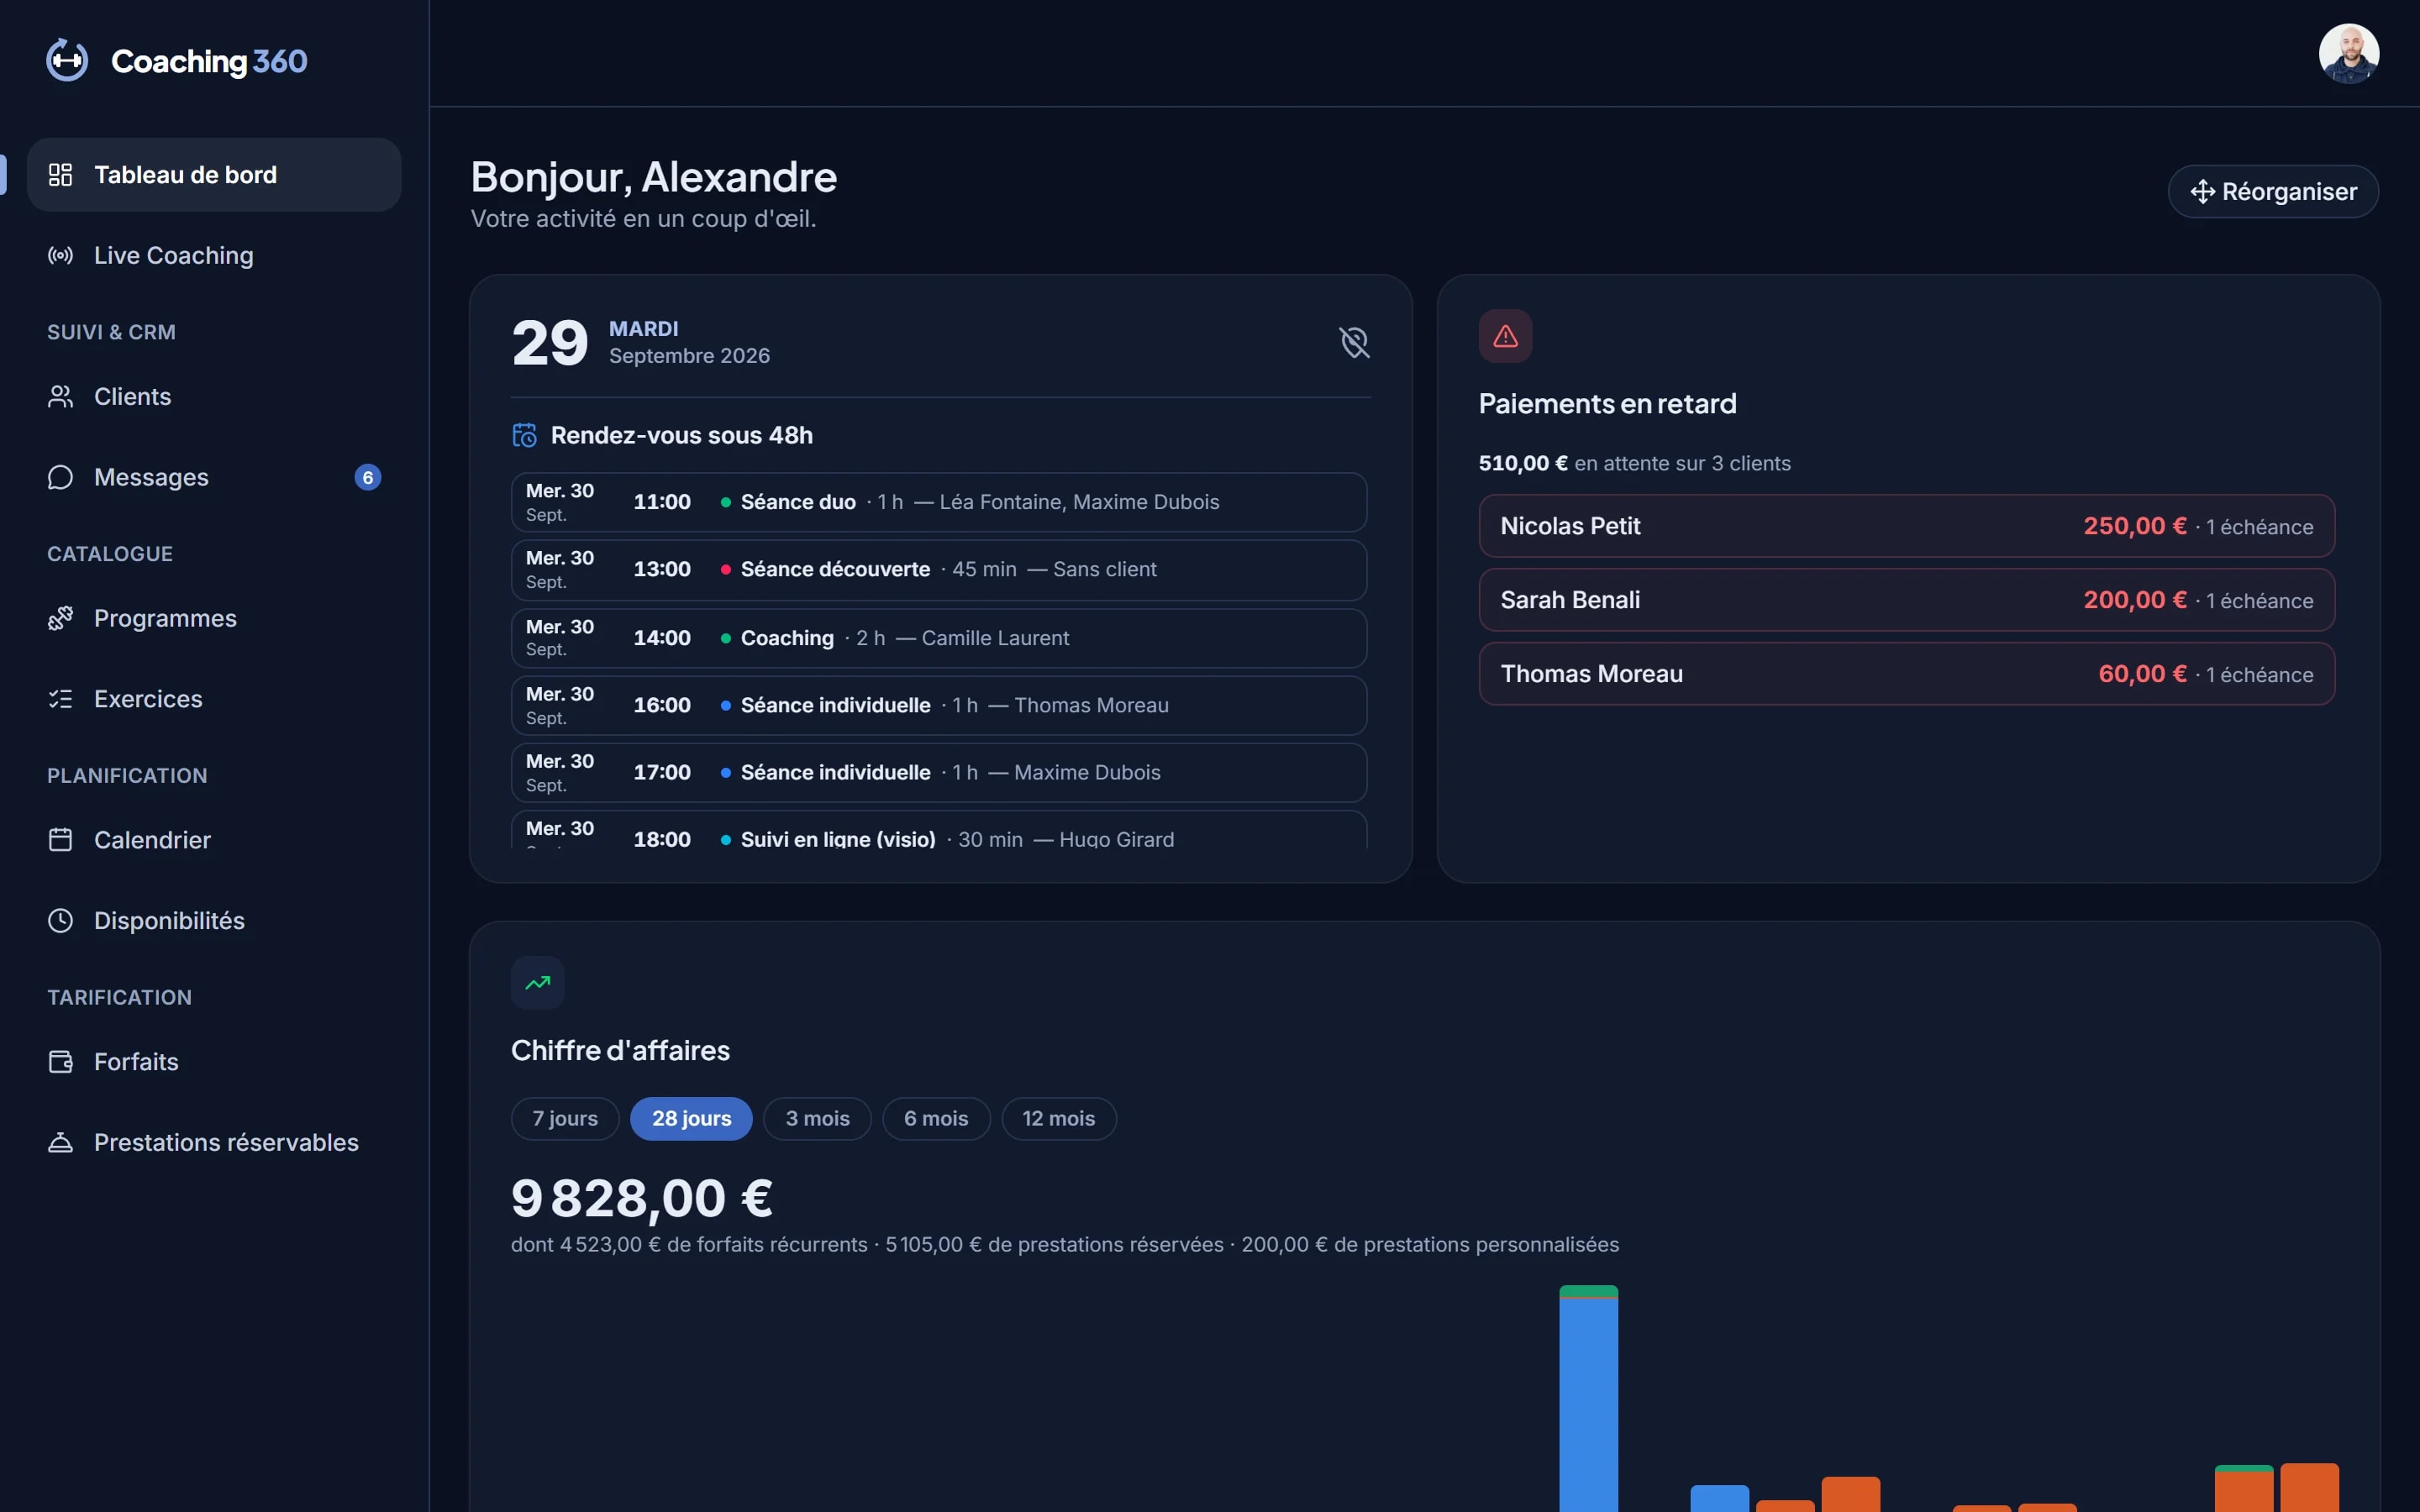The image size is (2420, 1512).
Task: Click the Exercices checklist icon
Action: pos(60,699)
